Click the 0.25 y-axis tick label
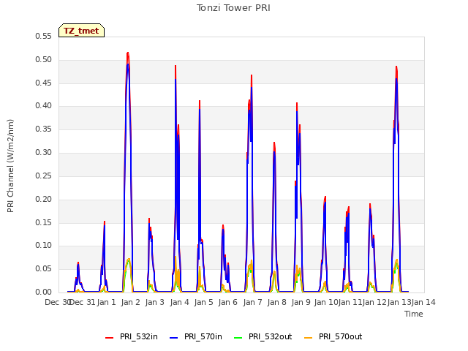 click(x=43, y=175)
